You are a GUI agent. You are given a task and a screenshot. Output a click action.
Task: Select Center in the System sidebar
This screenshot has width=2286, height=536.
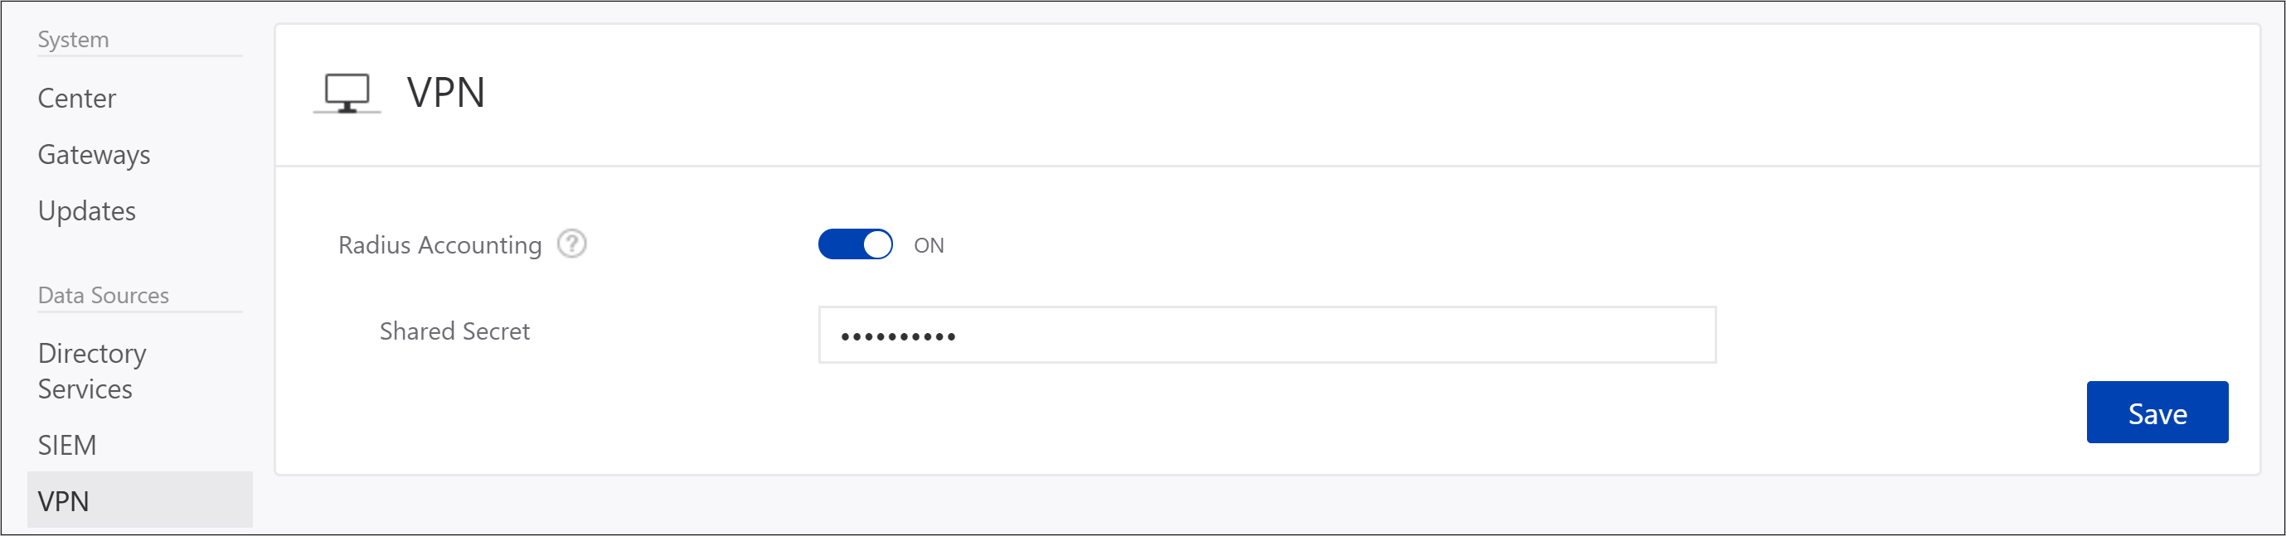[x=76, y=99]
